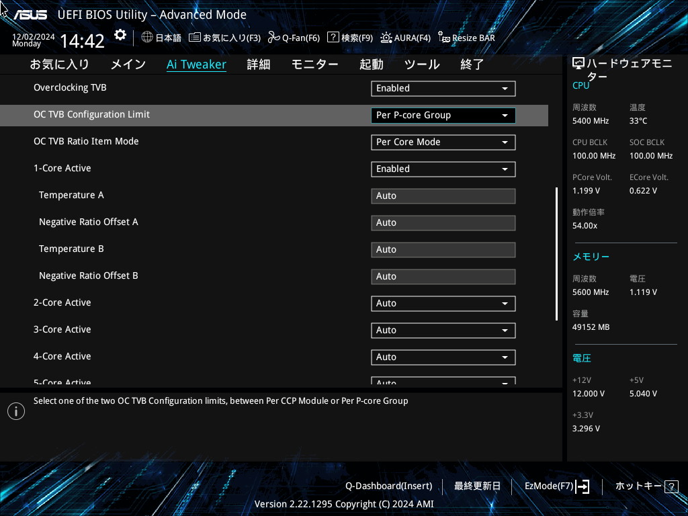Screen dimensions: 688x516
Task: Click the 12.000 V reading
Action: (589, 394)
